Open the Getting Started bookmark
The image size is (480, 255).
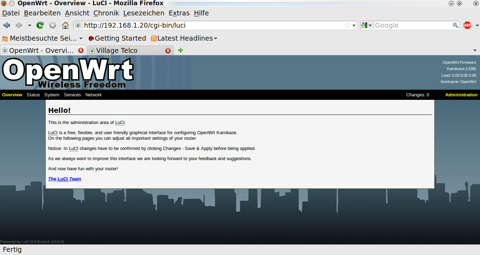tap(117, 38)
